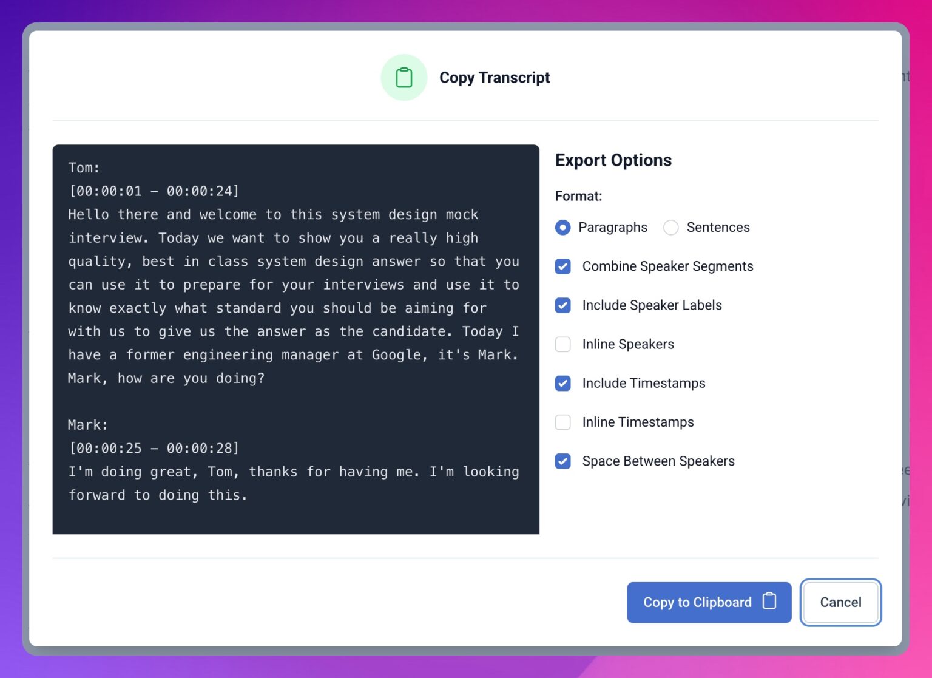Click Tom's speaker label in the transcript
The height and width of the screenshot is (678, 932).
tap(83, 168)
